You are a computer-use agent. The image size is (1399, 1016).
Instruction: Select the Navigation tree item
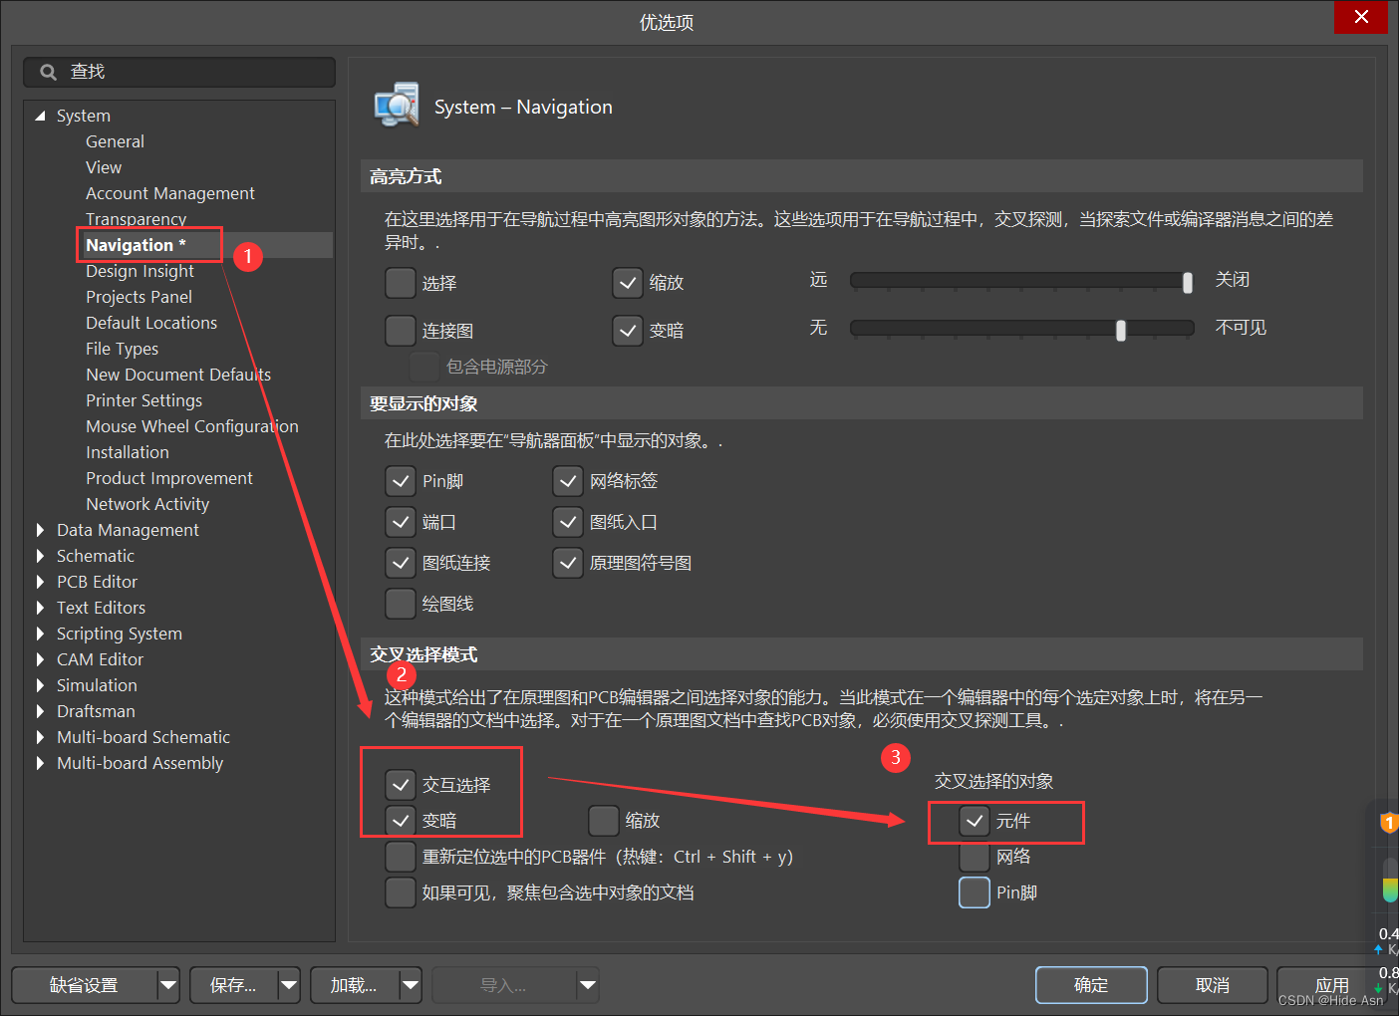tap(136, 245)
